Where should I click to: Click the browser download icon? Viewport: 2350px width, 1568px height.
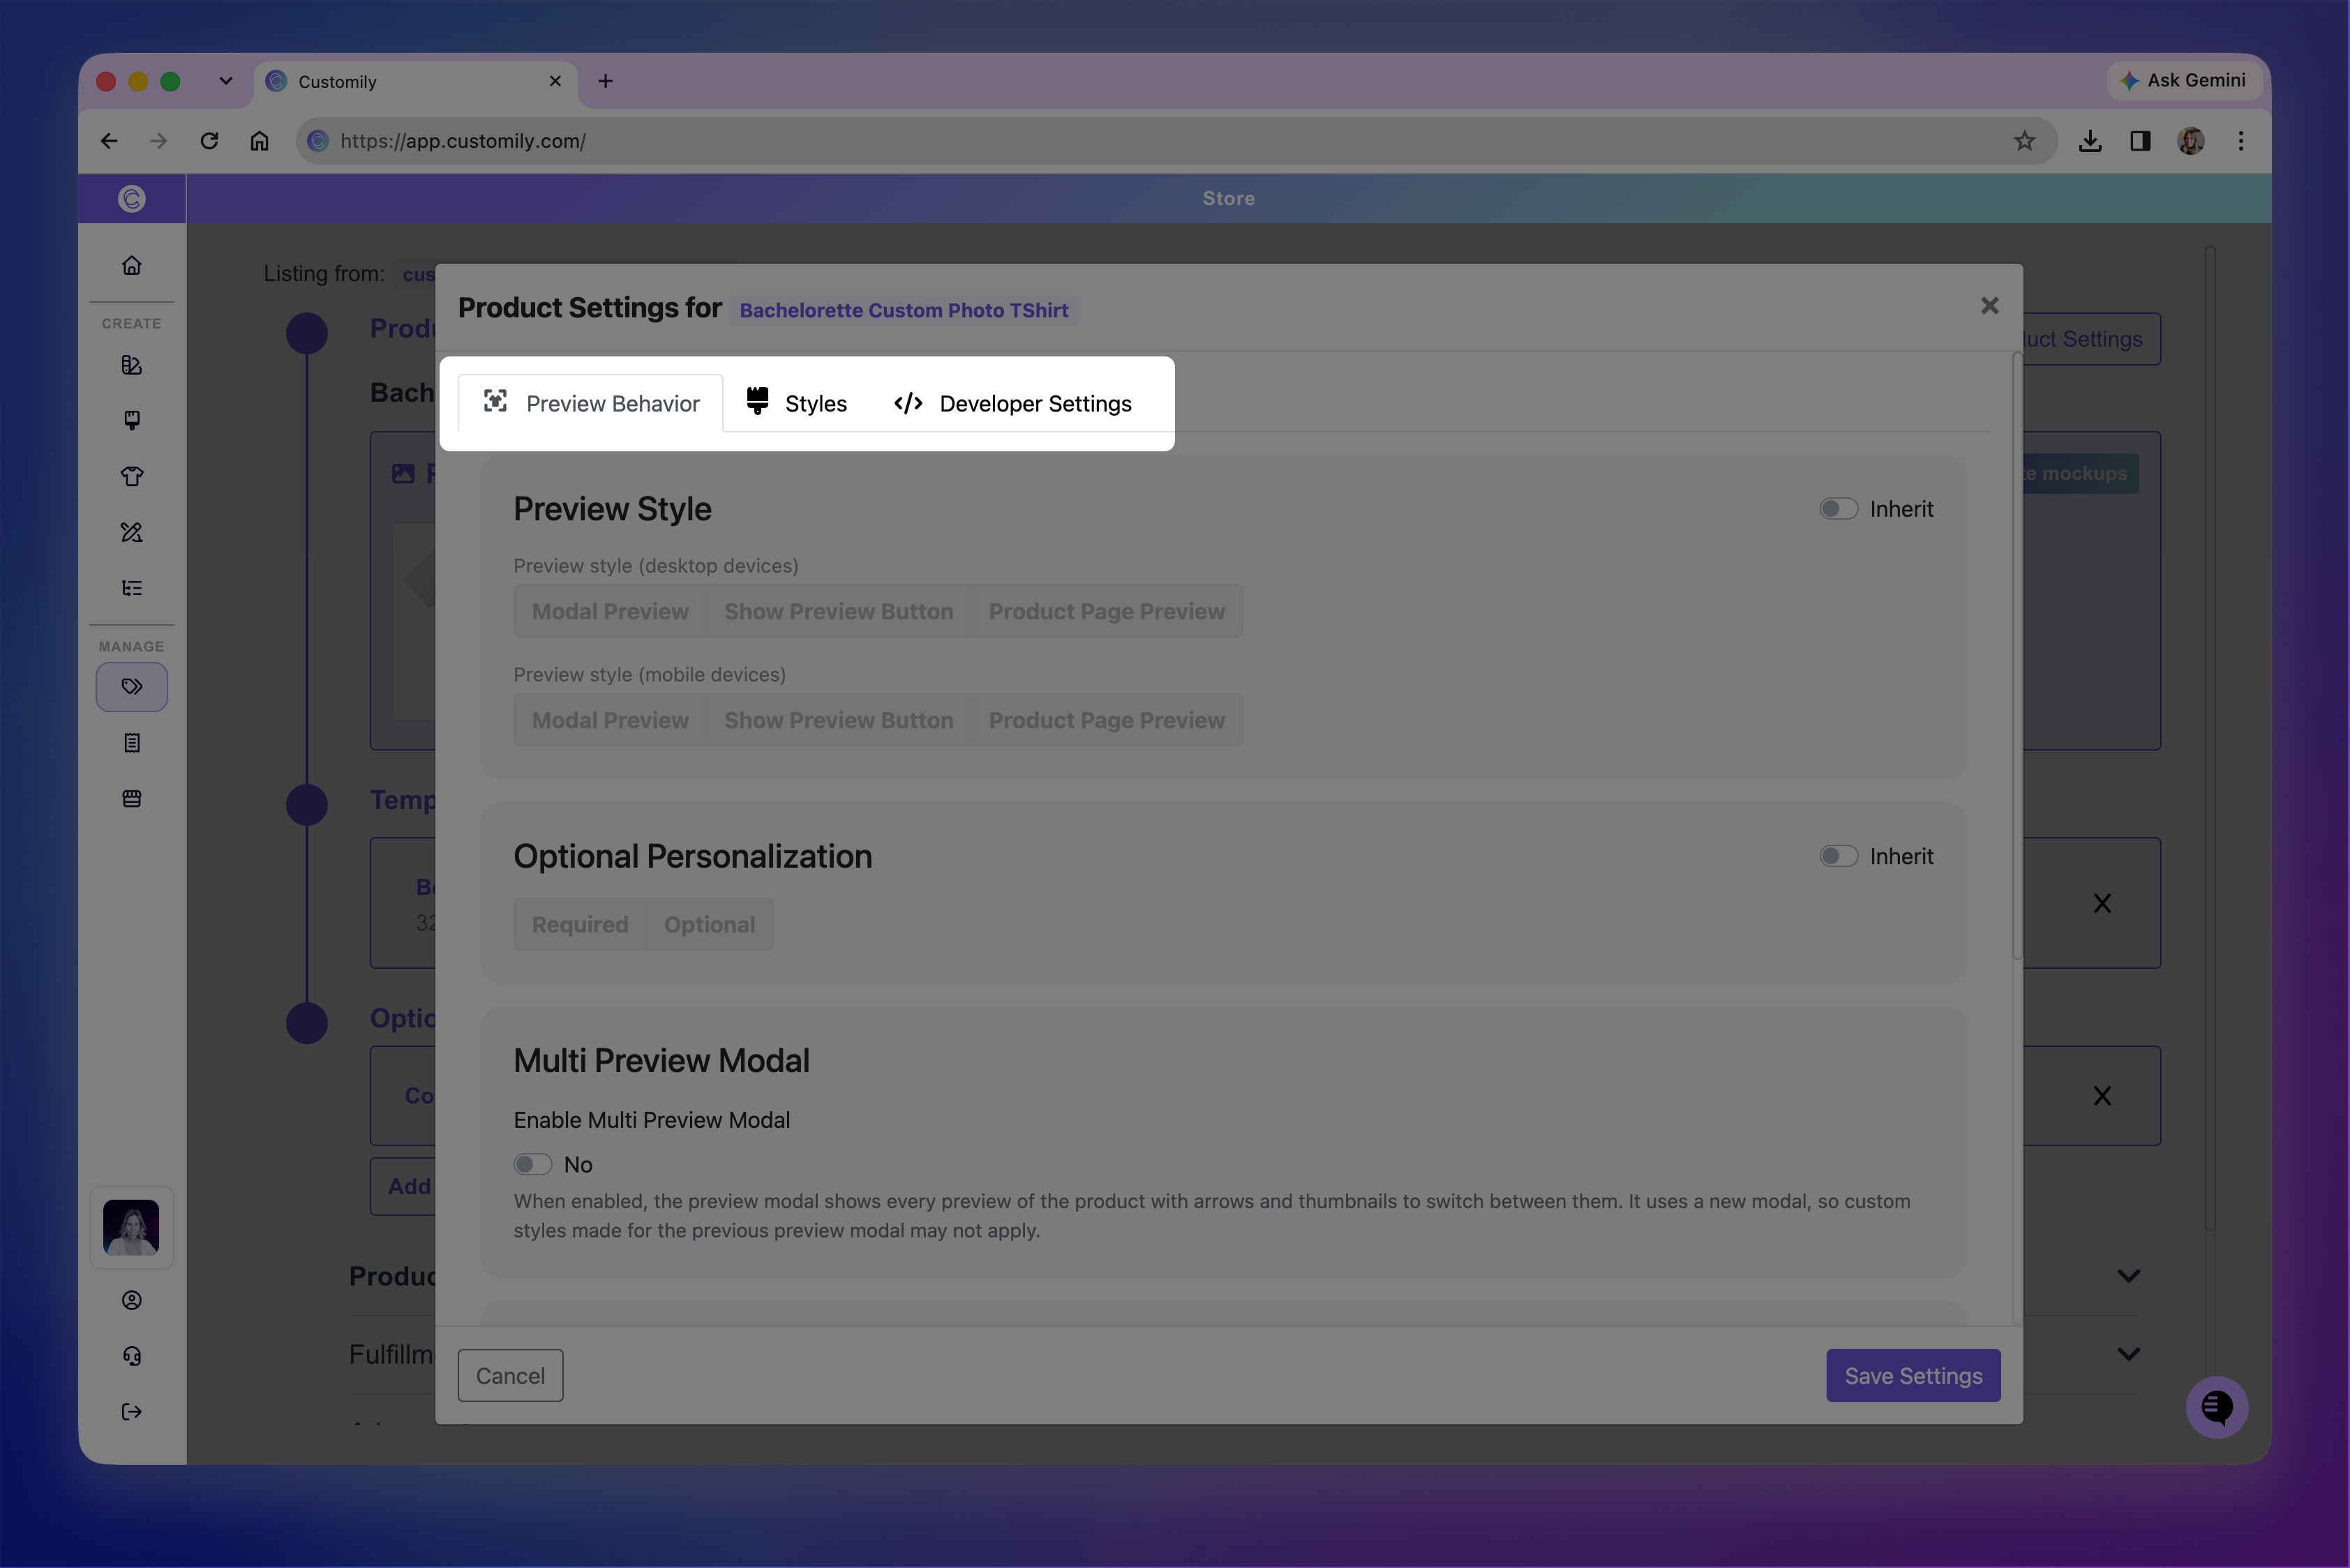click(x=2090, y=141)
